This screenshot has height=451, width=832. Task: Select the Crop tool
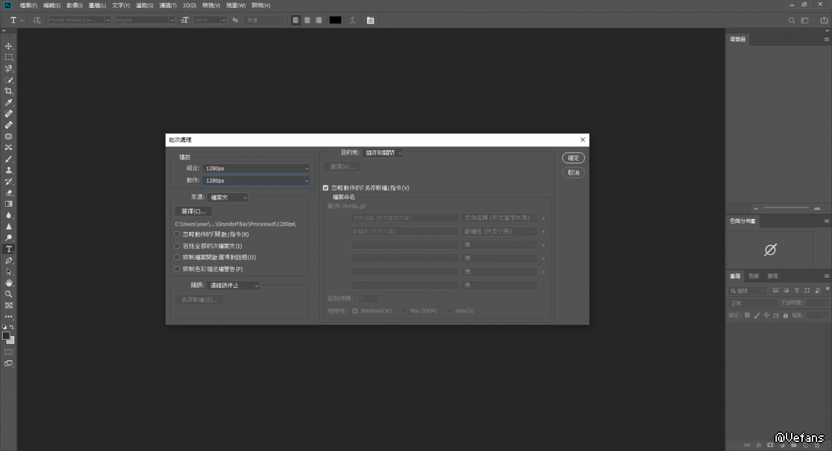9,91
